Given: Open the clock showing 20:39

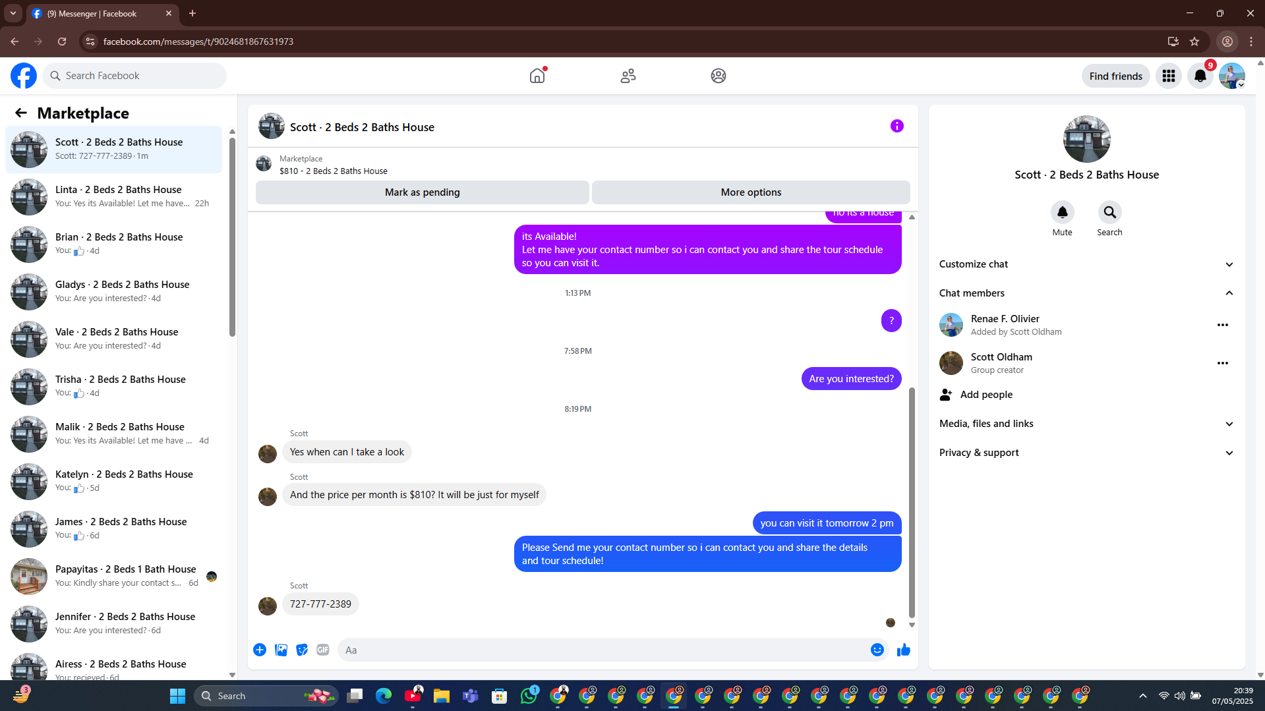Looking at the screenshot, I should (1233, 696).
